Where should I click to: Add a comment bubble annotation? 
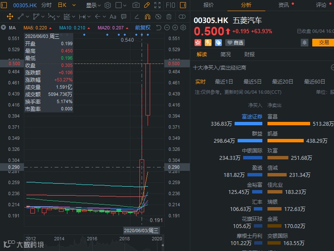[x=124, y=17]
